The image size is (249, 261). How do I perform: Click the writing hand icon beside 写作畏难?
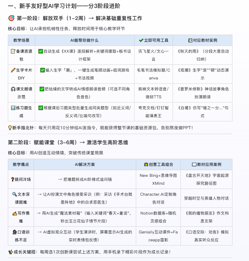click(14, 213)
